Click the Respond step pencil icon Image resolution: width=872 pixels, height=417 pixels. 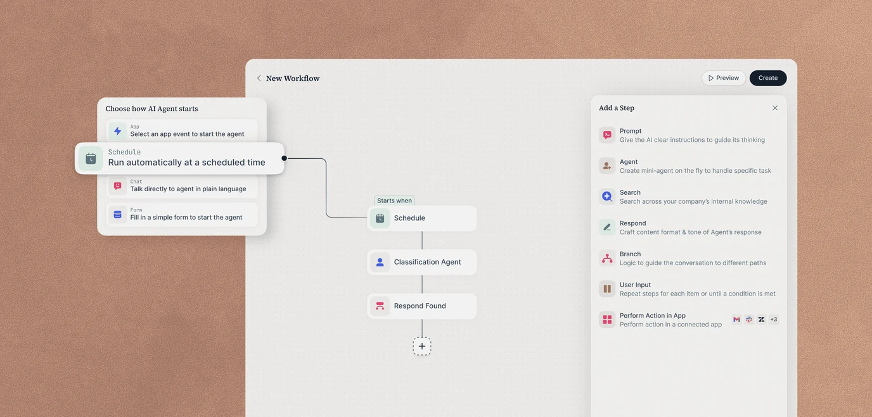pos(607,227)
